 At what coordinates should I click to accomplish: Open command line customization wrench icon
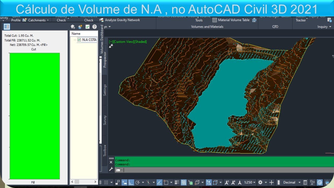(x=111, y=169)
